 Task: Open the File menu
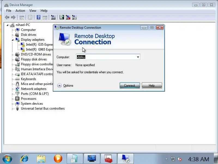coord(9,11)
